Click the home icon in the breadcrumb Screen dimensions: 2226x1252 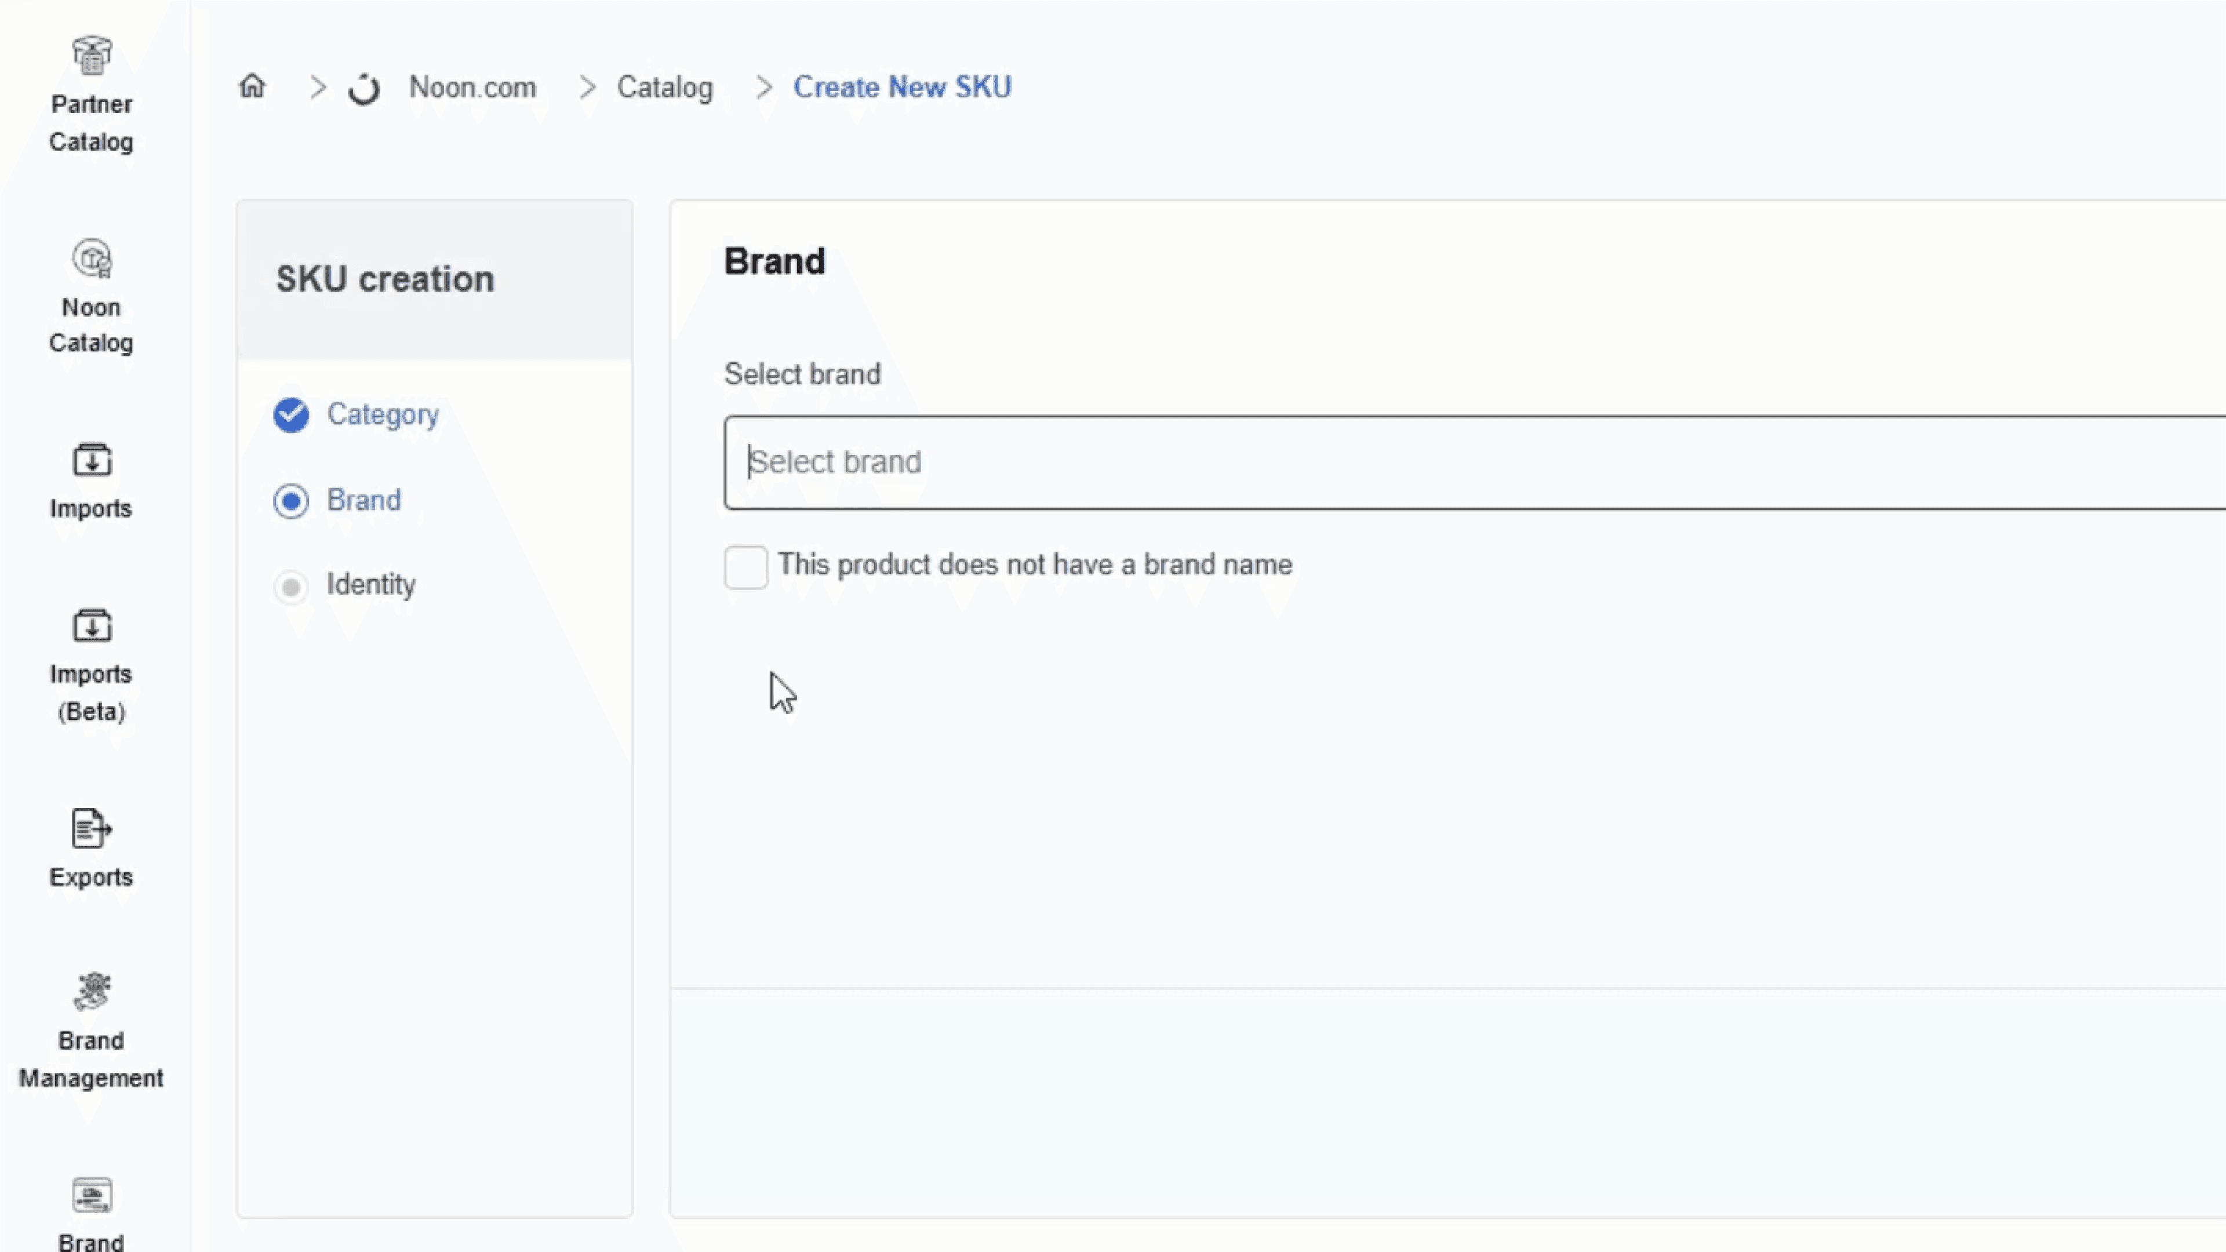(x=252, y=86)
